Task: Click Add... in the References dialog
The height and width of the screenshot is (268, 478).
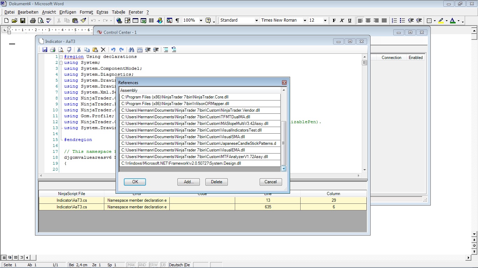Action: click(x=189, y=182)
